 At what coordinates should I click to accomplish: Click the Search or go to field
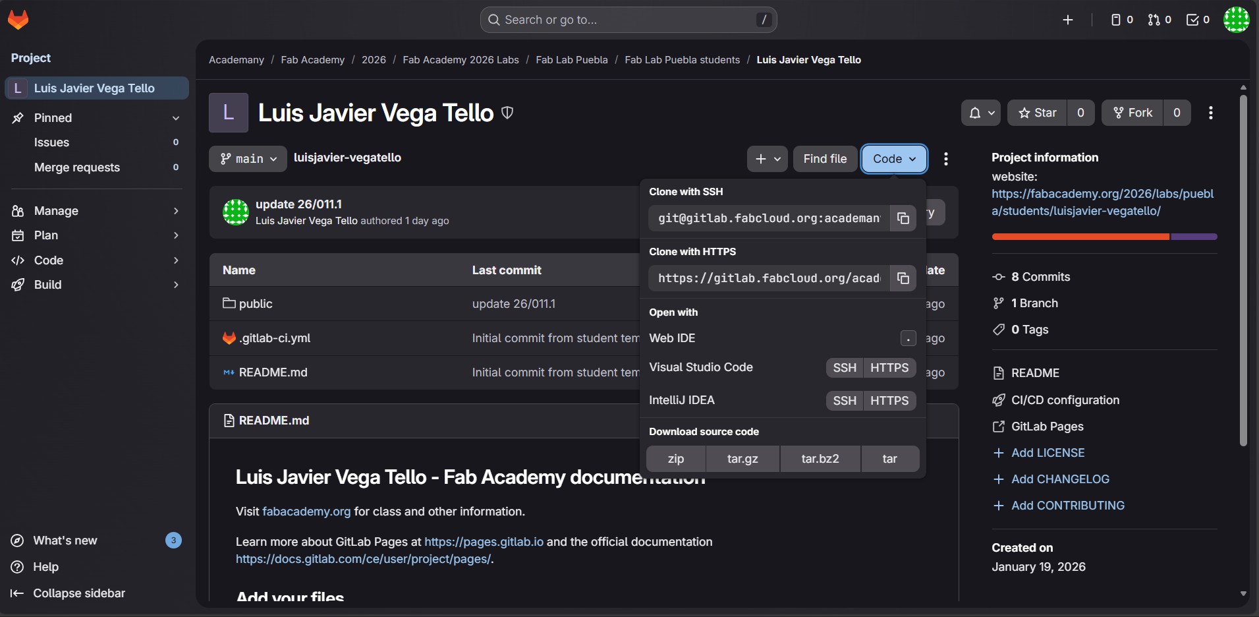pyautogui.click(x=628, y=20)
